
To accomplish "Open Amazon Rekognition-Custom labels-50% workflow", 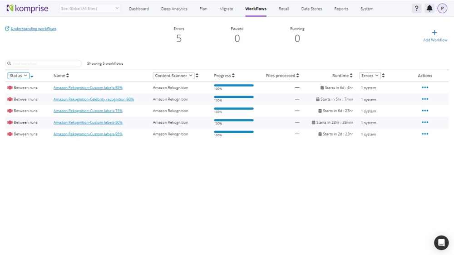I will click(88, 122).
